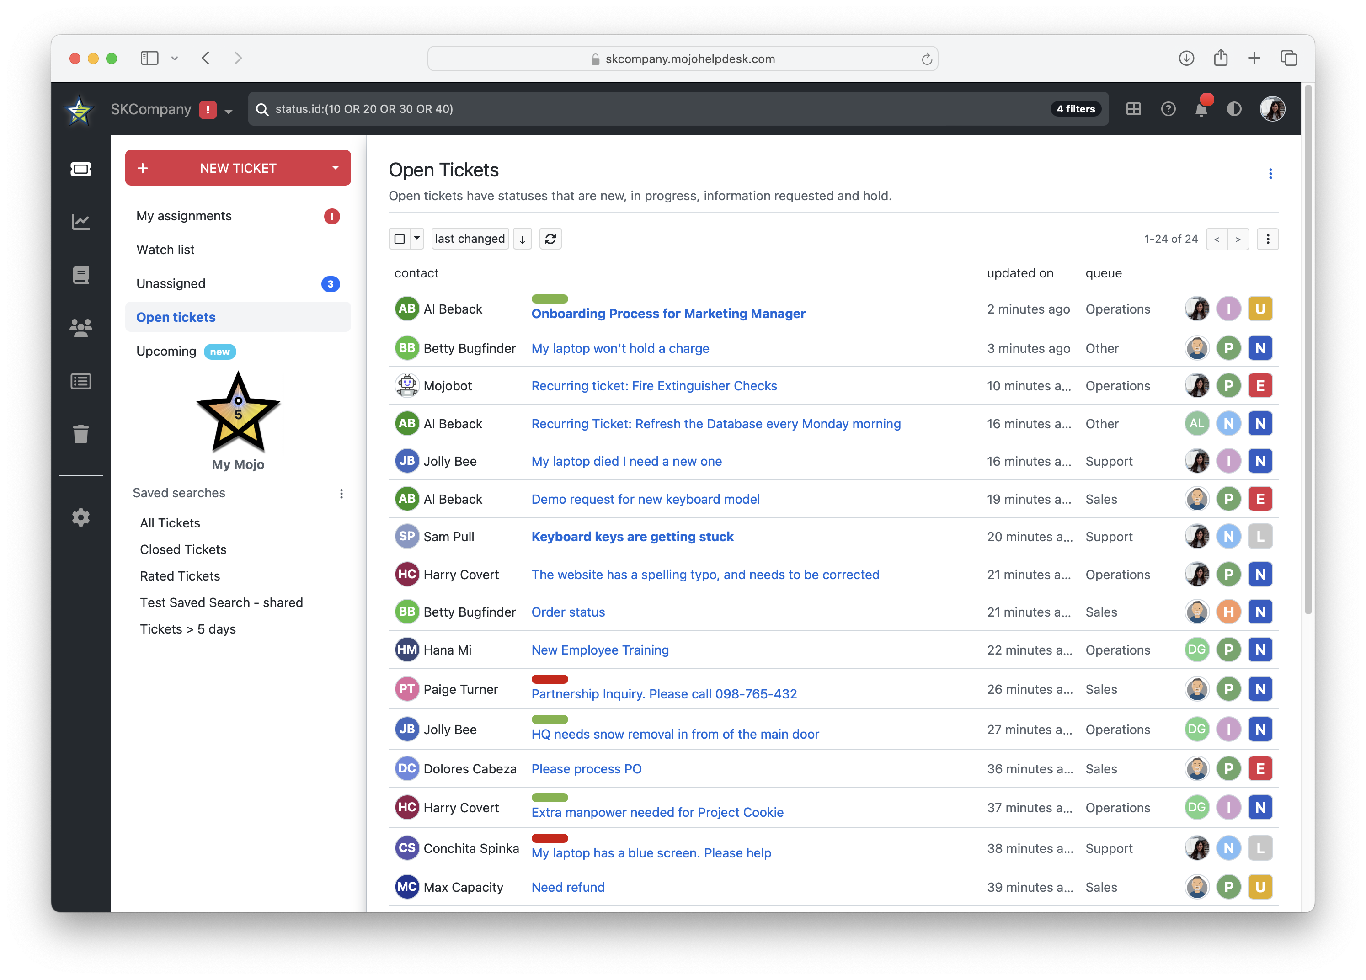Open Unassigned tickets
The height and width of the screenshot is (980, 1366).
pos(238,284)
